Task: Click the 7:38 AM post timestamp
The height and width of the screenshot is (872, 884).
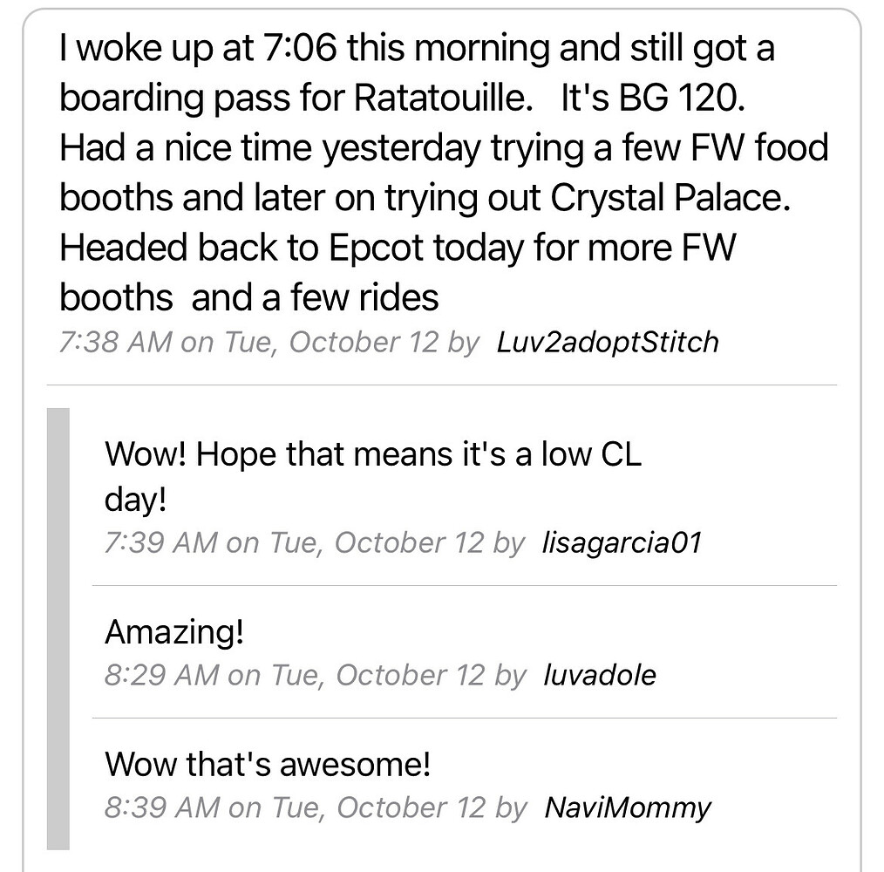Action: pos(269,342)
